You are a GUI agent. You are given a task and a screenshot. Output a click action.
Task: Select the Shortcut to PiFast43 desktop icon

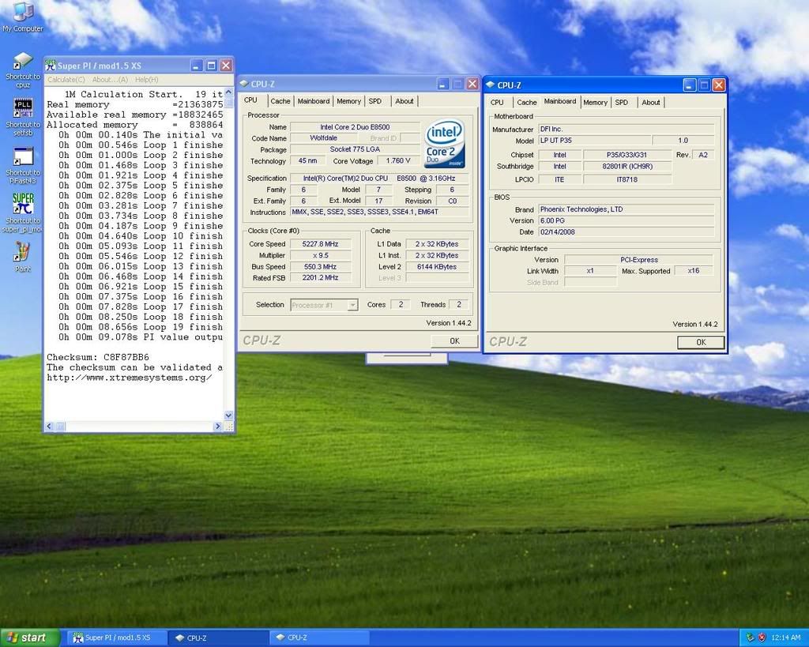(23, 166)
